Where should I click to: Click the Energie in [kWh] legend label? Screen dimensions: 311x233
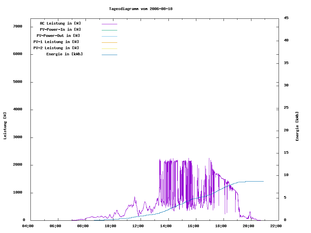pyautogui.click(x=64, y=54)
